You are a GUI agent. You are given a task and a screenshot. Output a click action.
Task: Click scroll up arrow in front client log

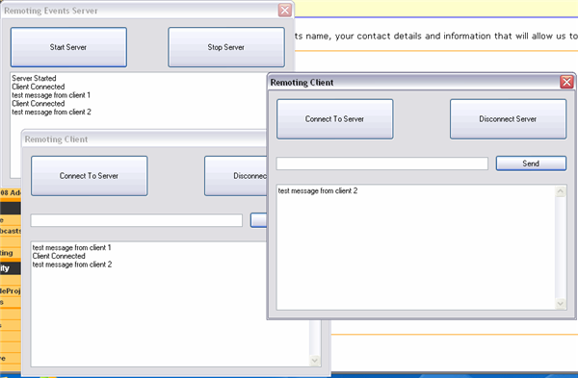click(561, 191)
